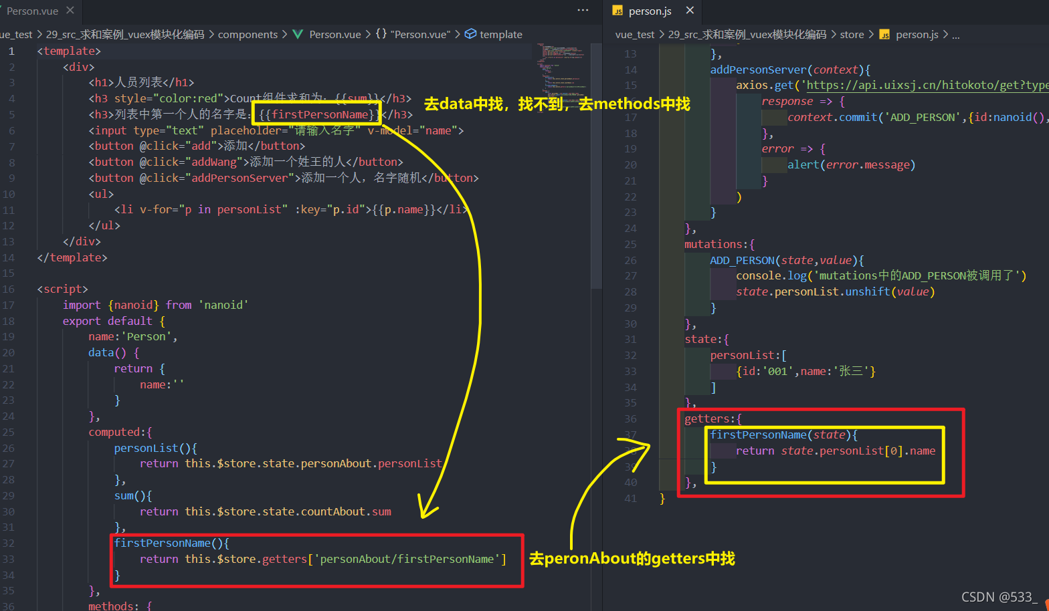This screenshot has height=611, width=1049.
Task: Click the console.log mutations line
Action: pos(881,275)
